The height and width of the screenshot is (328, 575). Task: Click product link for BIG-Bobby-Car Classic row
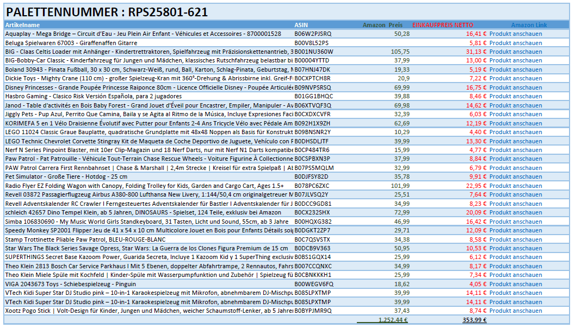515,60
